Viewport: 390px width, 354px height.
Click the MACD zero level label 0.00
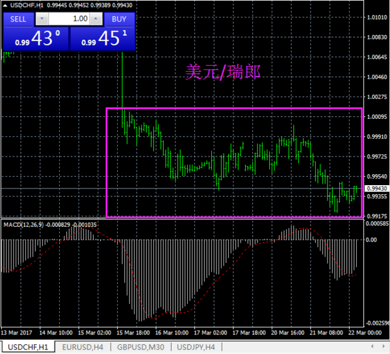(371, 240)
